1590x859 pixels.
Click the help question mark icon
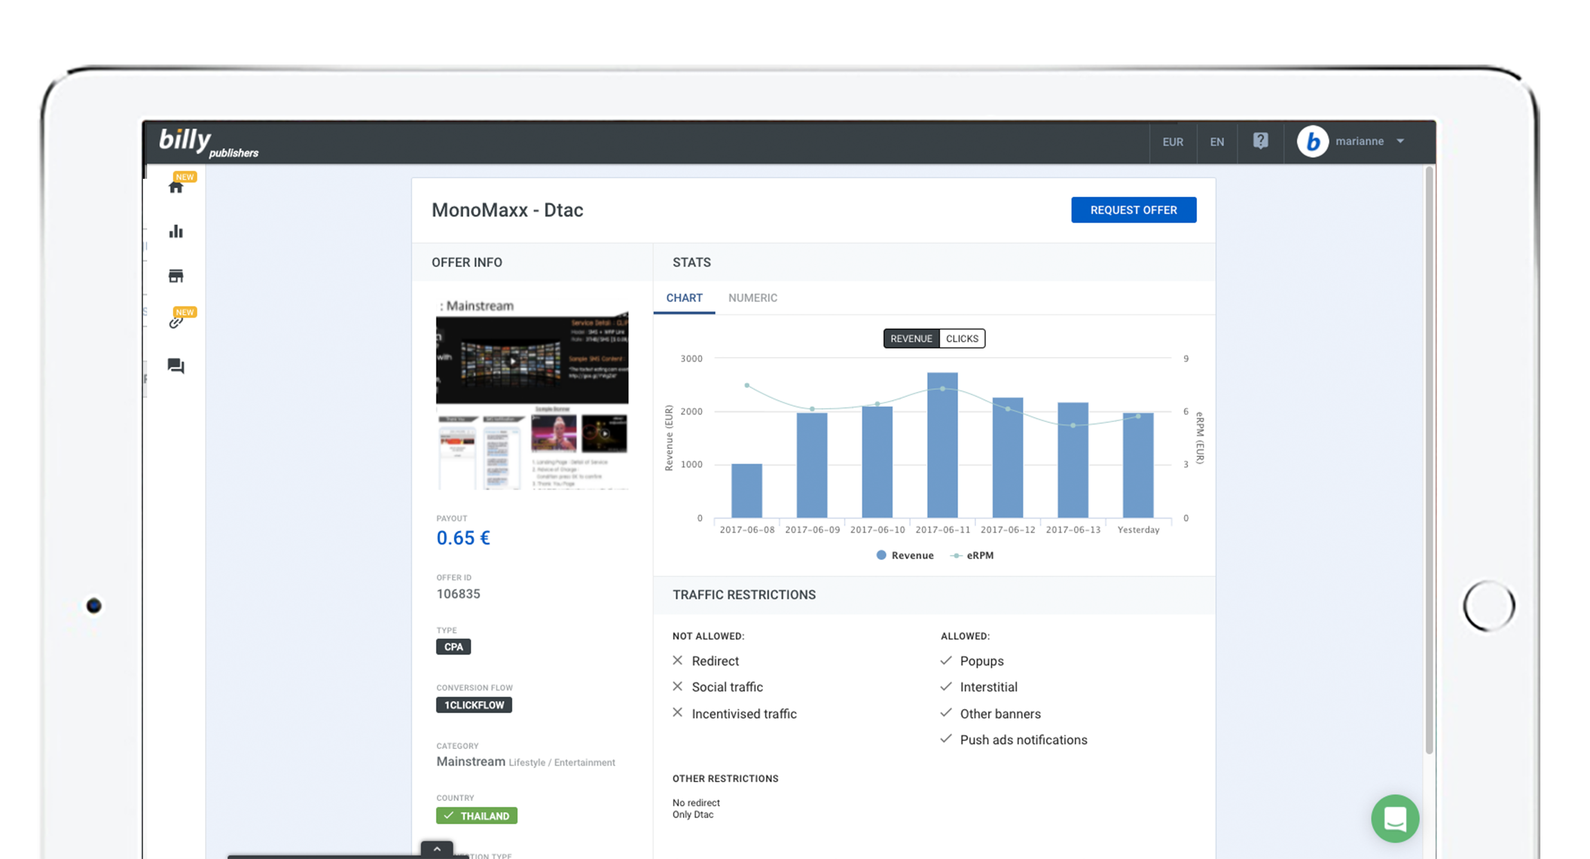click(x=1261, y=141)
